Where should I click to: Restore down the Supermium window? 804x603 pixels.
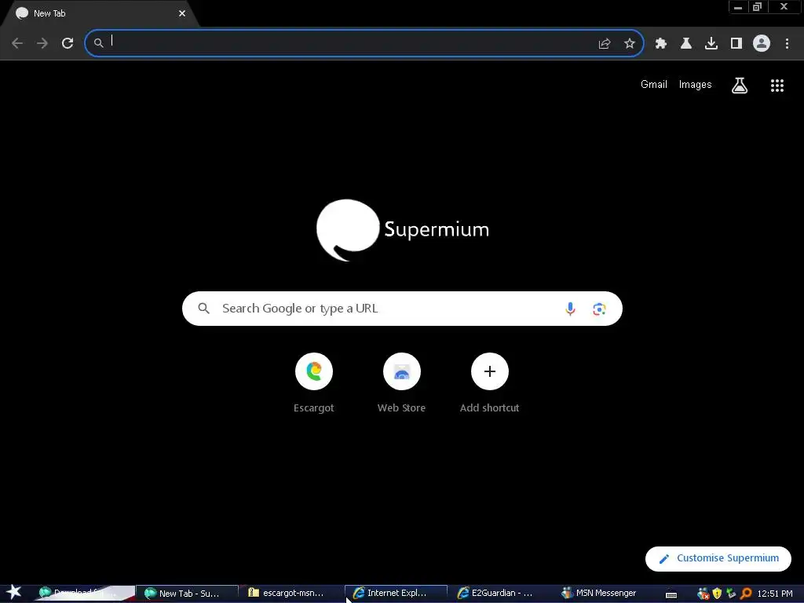758,7
